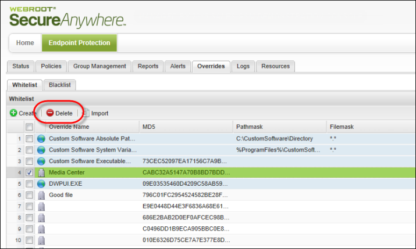
Task: Check the box for Good file row
Action: point(29,195)
